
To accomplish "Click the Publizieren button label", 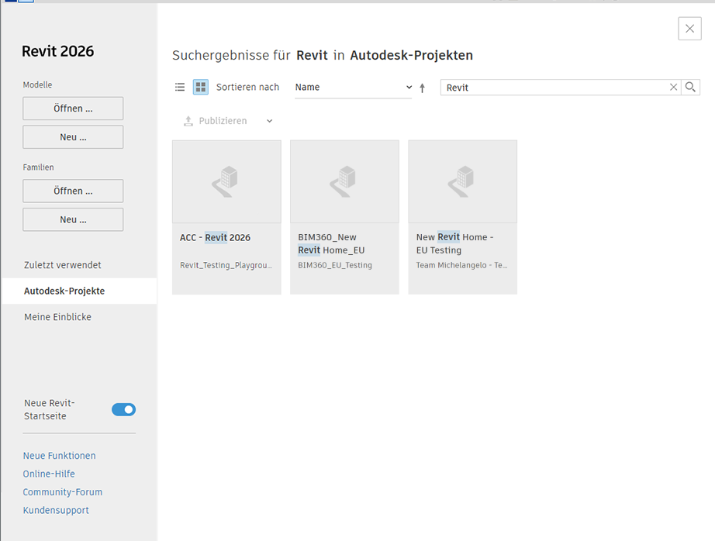I will click(223, 121).
